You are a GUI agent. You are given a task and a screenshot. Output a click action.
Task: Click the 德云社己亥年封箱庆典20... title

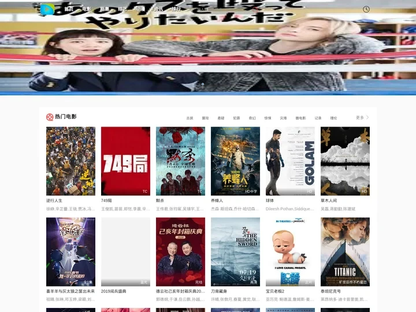pos(180,291)
